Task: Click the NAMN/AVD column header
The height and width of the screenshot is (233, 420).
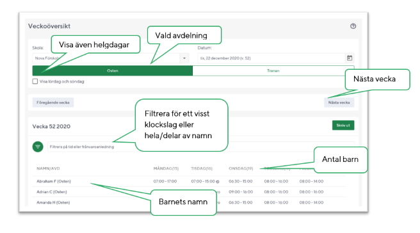Action: click(x=48, y=168)
